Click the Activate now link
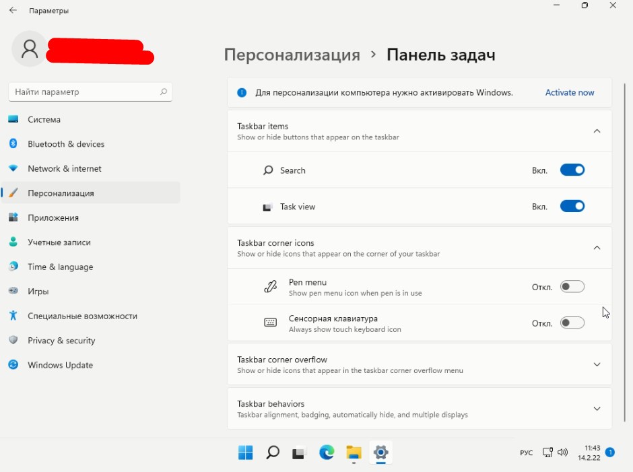Screen dimensions: 633x472 (x=570, y=92)
